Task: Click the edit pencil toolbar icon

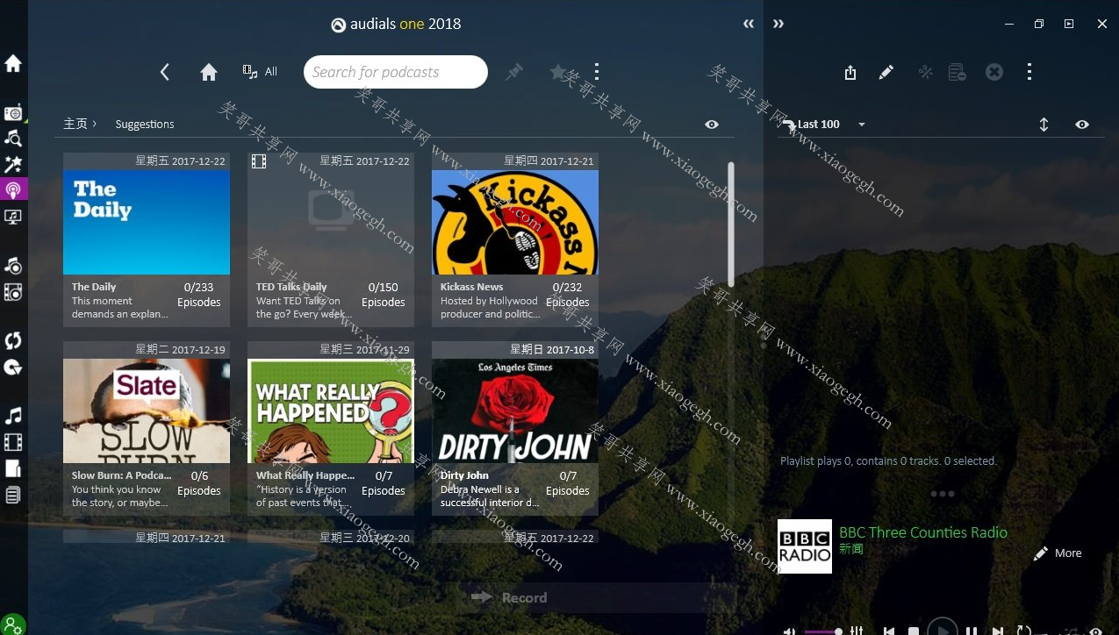Action: click(x=886, y=72)
